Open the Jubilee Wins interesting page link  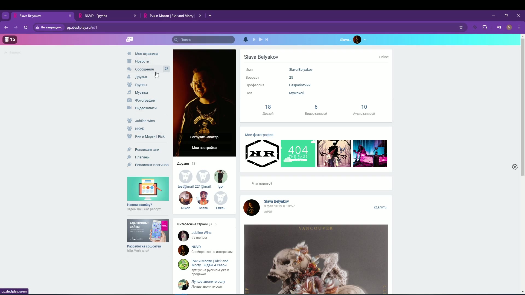(x=201, y=233)
